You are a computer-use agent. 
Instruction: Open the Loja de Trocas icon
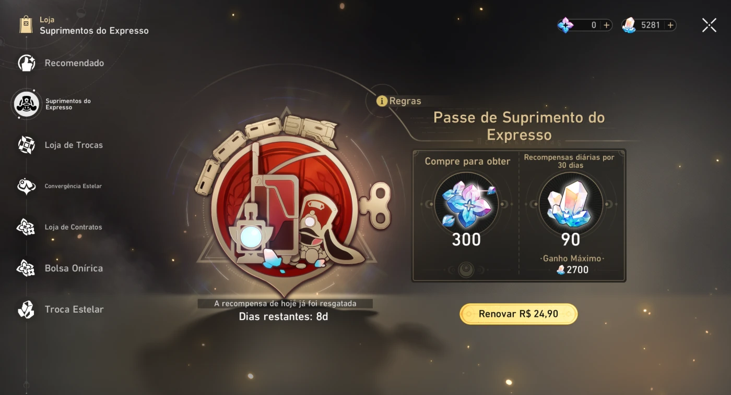(26, 145)
